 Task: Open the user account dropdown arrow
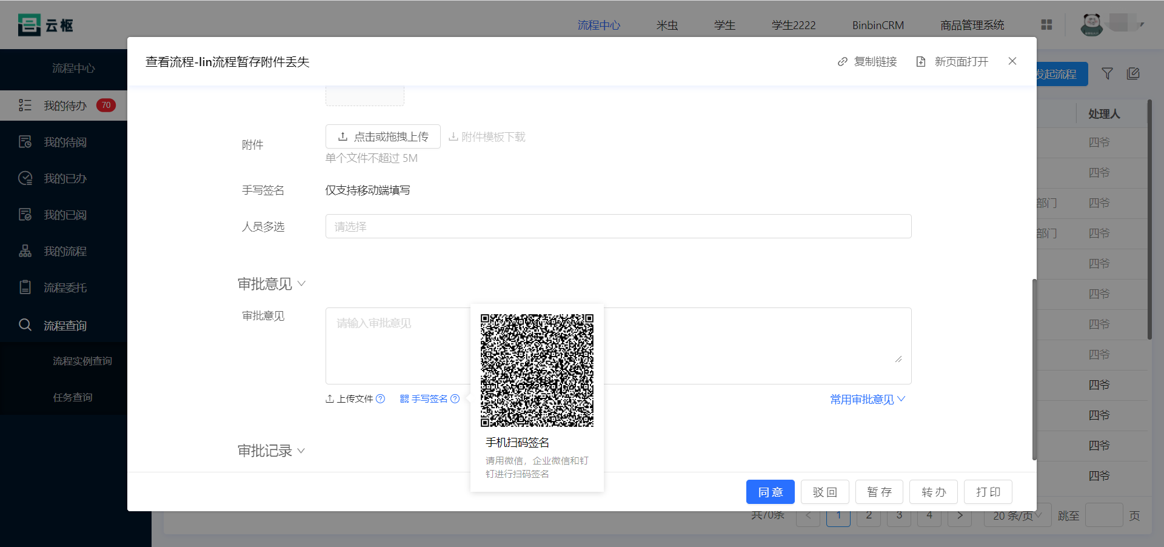tap(1142, 25)
